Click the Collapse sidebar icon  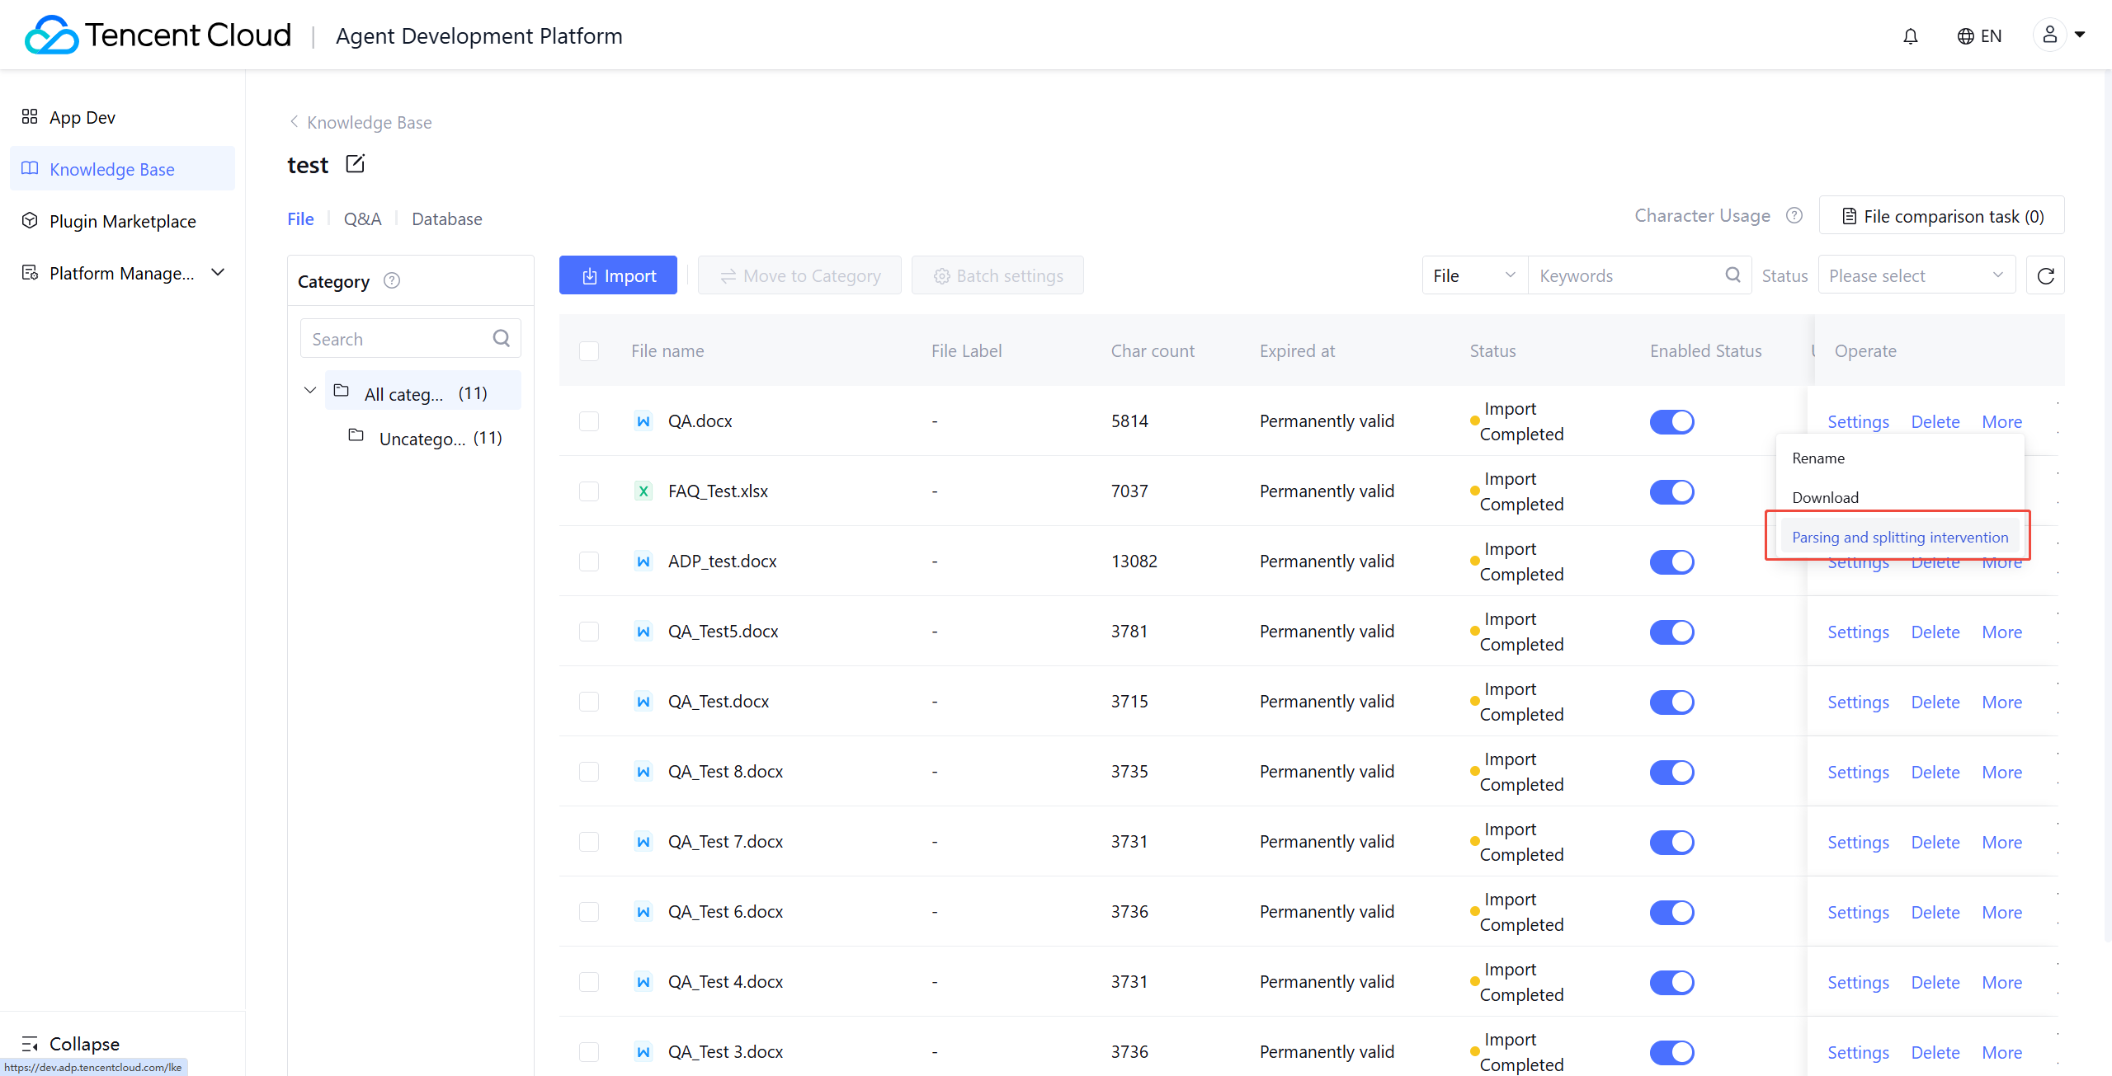point(30,1044)
